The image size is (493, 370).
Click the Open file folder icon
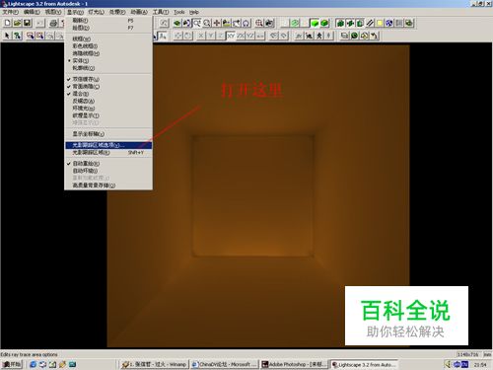click(x=17, y=23)
